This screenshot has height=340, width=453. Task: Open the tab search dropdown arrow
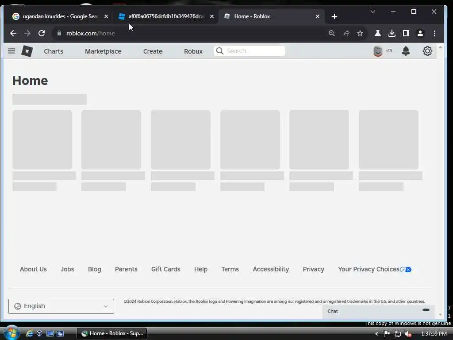372,12
